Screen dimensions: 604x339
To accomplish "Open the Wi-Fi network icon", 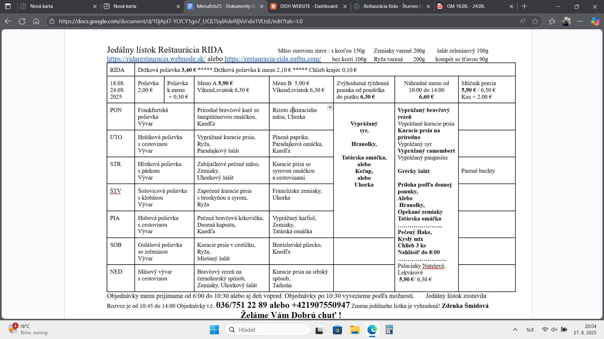I will coord(545,330).
